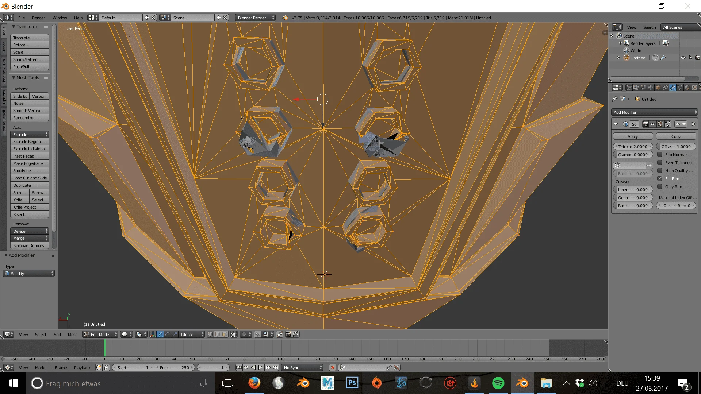Open the Mesh menu in the viewport header
701x394 pixels.
(x=73, y=334)
